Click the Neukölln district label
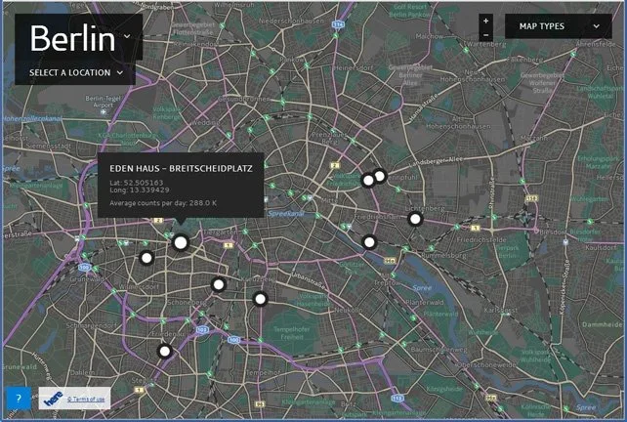The width and height of the screenshot is (627, 422). [349, 310]
